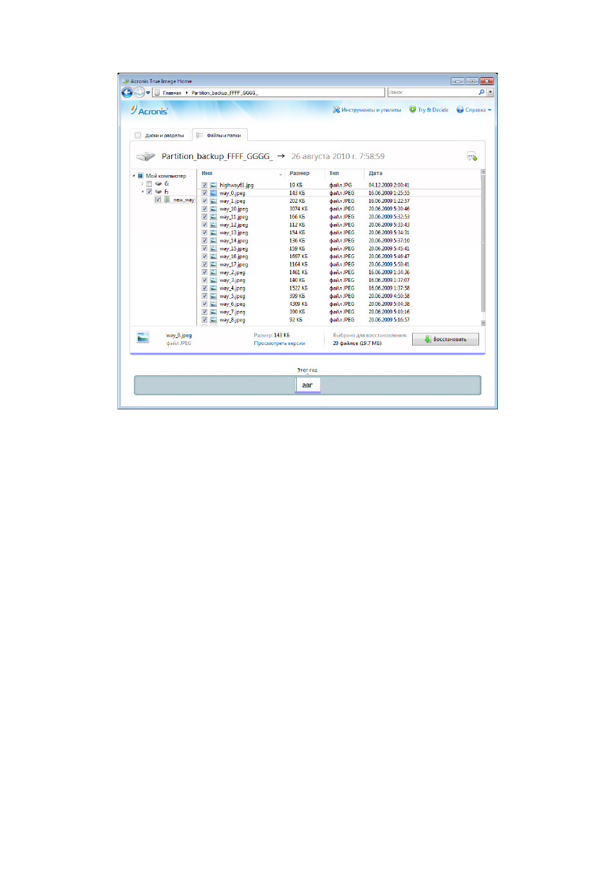Click the way_12.jpeg image file icon
The image size is (615, 869).
point(213,225)
